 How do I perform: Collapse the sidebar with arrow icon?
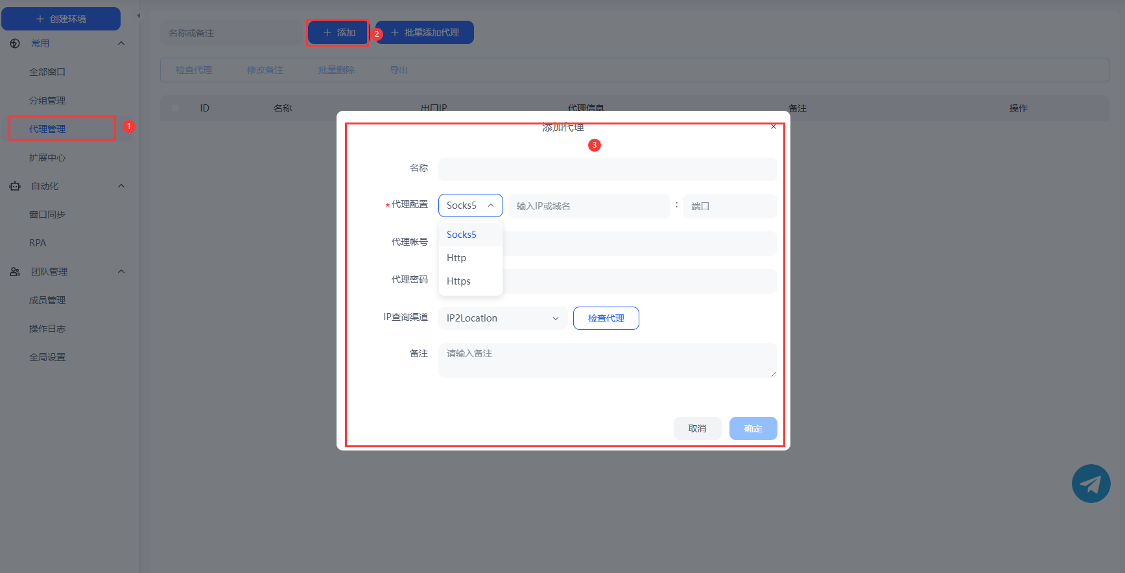click(138, 16)
